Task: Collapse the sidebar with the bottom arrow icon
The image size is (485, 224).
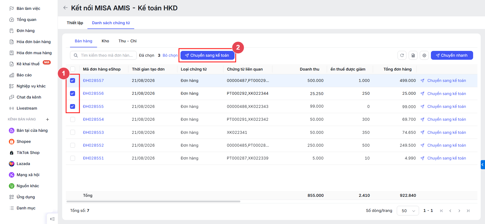Action: [x=52, y=219]
